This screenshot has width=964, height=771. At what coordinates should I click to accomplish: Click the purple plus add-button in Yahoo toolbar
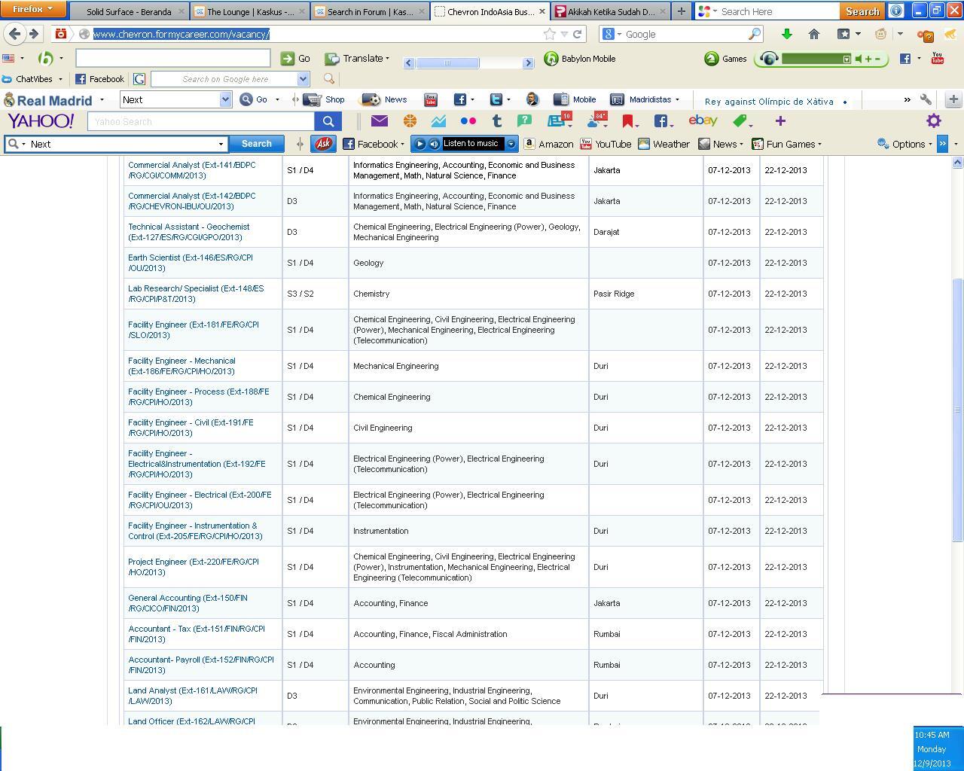tap(780, 120)
